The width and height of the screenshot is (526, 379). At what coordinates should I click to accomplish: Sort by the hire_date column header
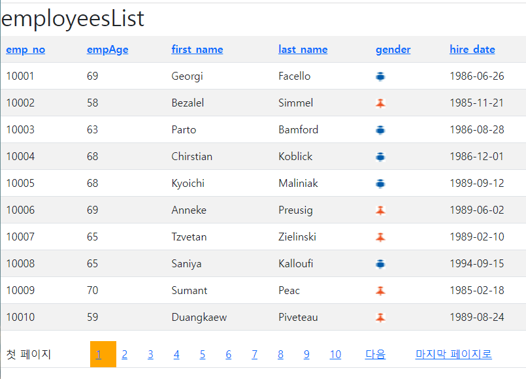click(472, 49)
